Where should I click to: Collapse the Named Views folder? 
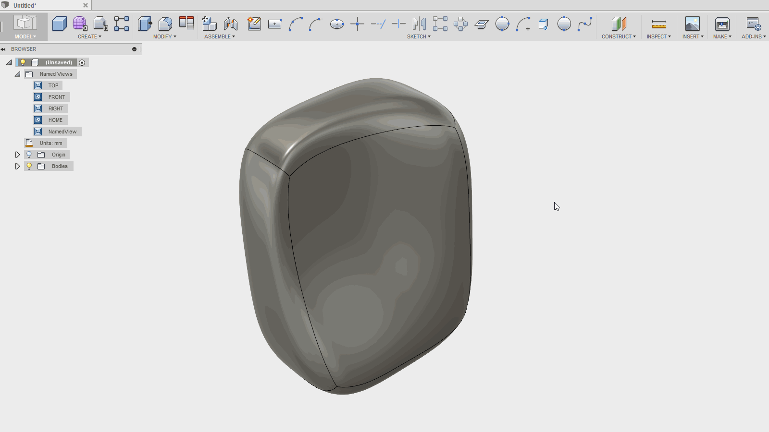(17, 74)
